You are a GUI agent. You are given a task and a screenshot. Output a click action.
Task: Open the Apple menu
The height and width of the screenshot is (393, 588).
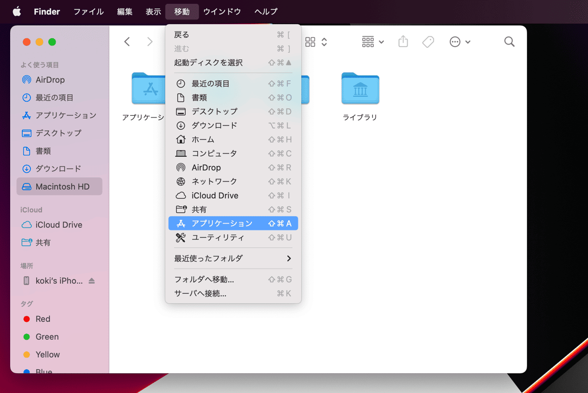[x=16, y=11]
